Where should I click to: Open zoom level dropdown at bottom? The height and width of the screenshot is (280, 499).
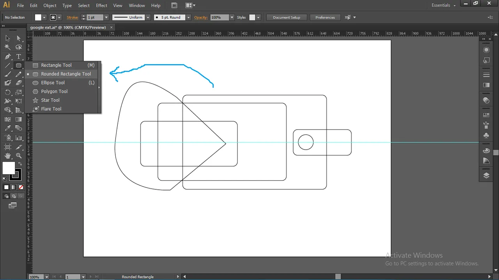[47, 277]
